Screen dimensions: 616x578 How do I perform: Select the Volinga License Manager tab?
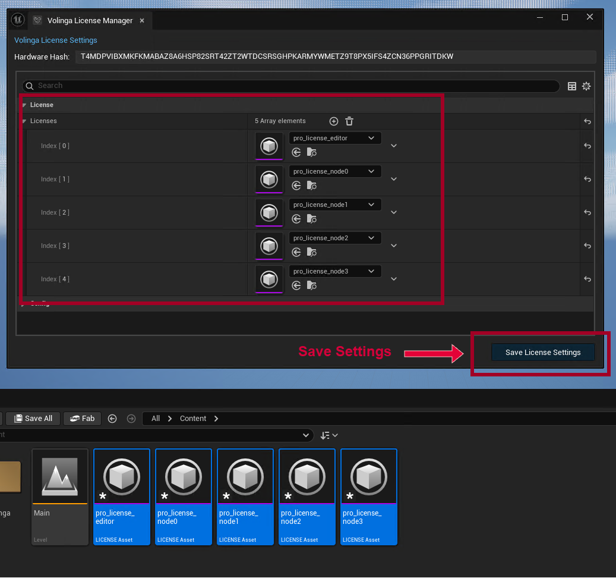coord(90,20)
